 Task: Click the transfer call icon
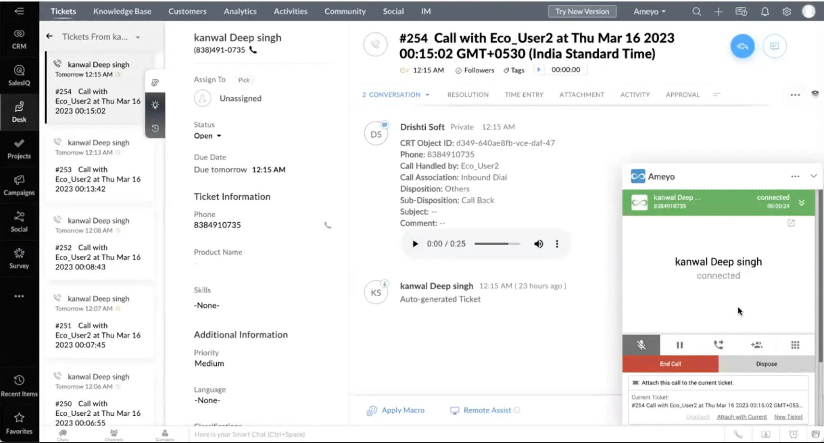(718, 345)
